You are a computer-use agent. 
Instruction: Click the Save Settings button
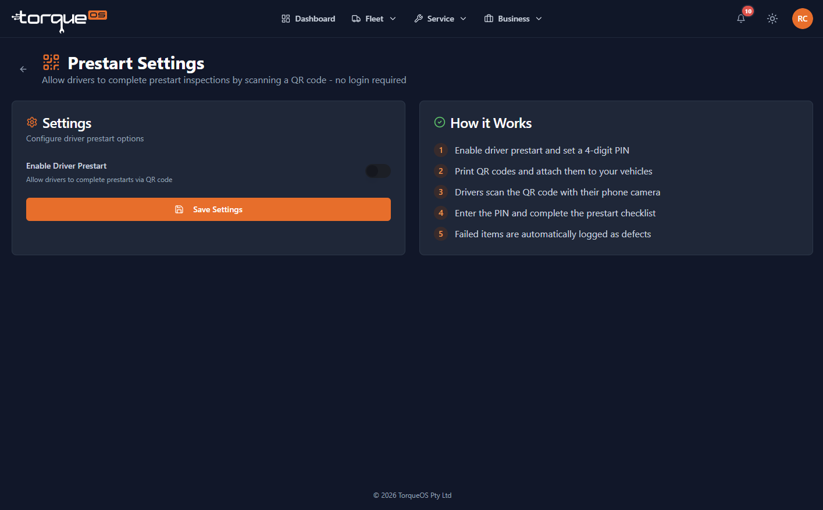pyautogui.click(x=208, y=209)
